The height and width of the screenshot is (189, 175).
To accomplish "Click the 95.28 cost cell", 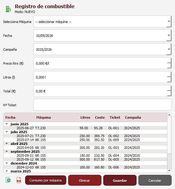I will (98, 128).
